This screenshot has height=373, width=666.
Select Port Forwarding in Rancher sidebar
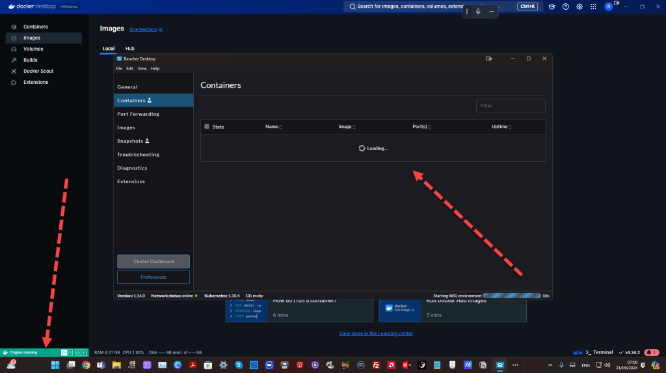(x=153, y=114)
